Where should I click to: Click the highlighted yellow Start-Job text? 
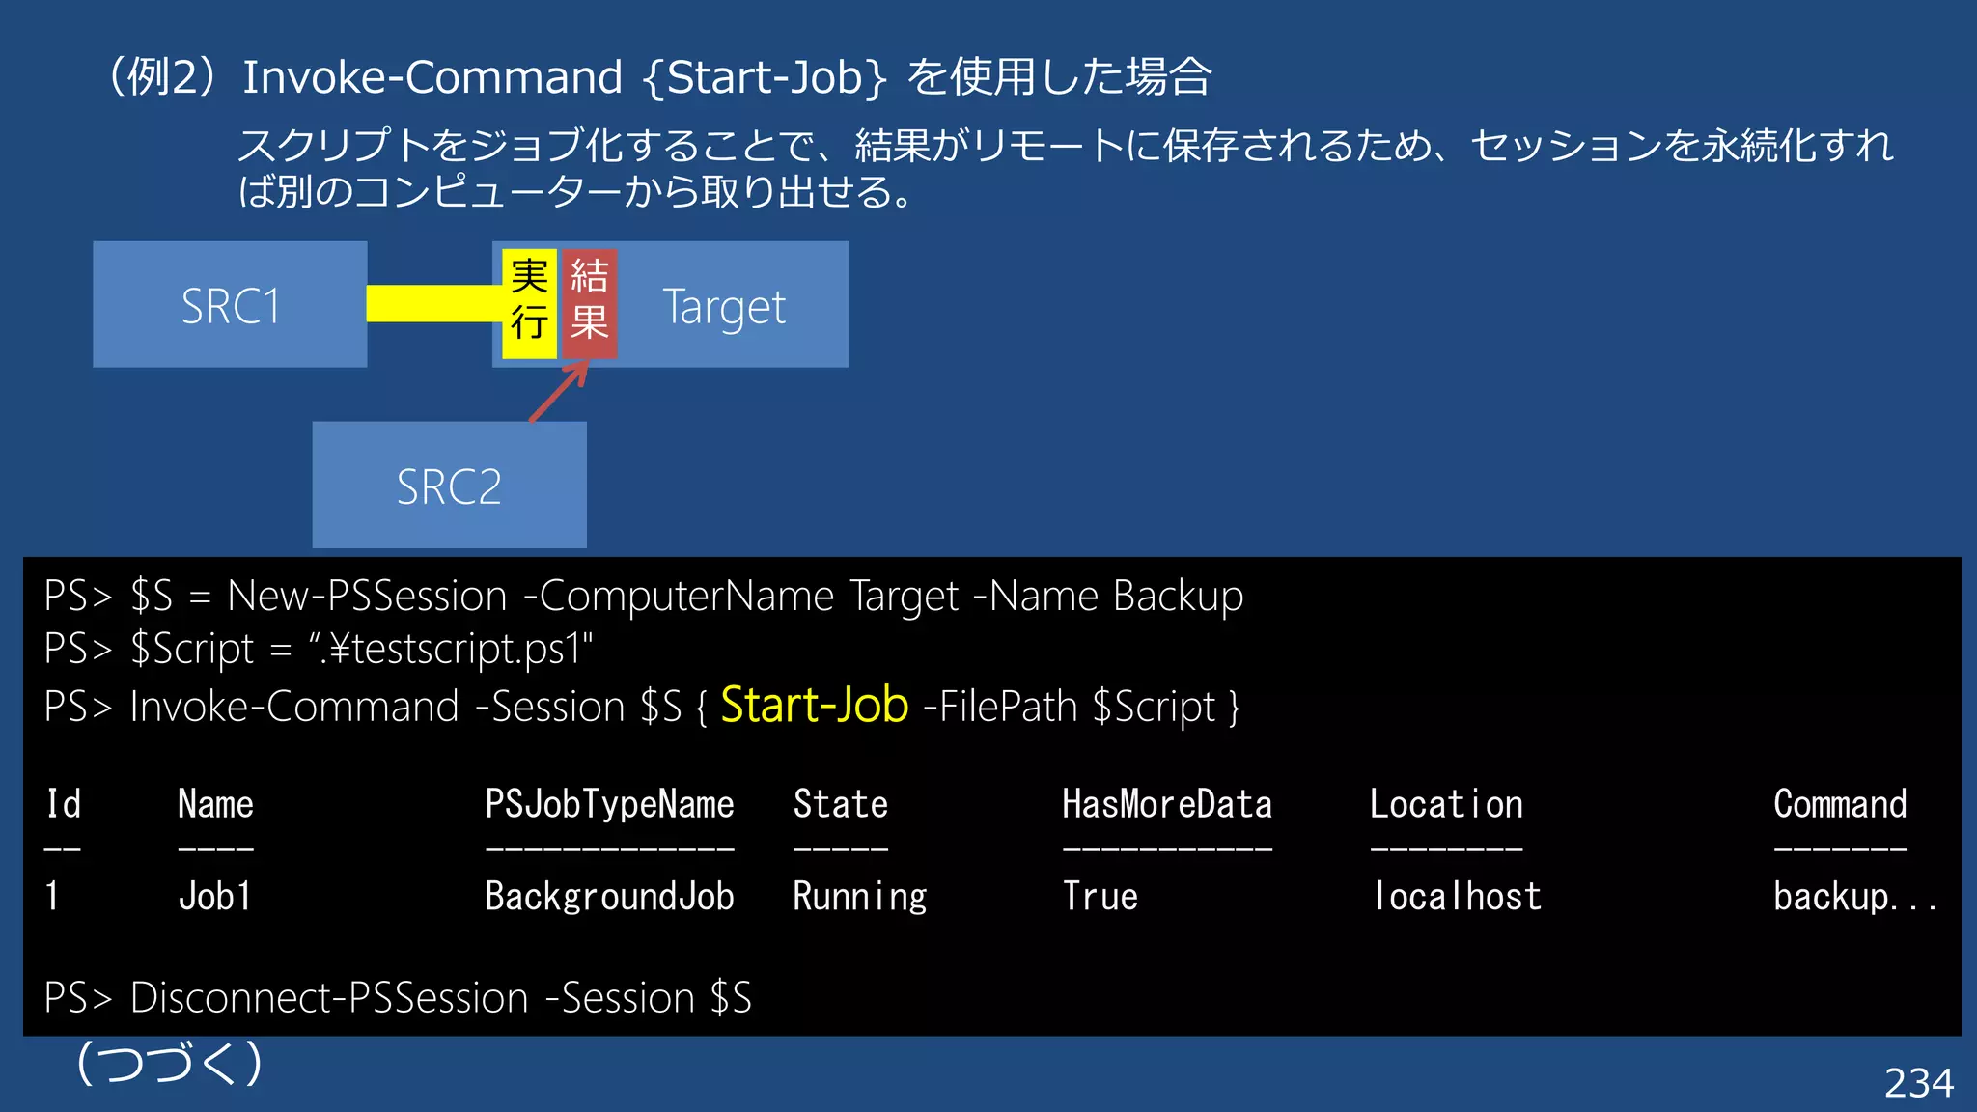pos(814,706)
